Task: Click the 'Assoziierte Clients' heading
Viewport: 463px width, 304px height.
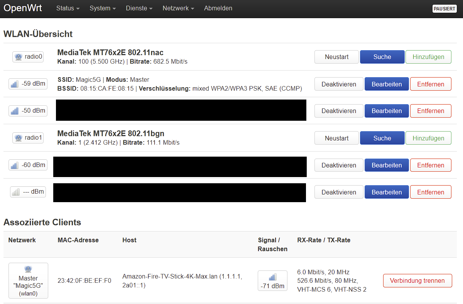Action: point(42,222)
